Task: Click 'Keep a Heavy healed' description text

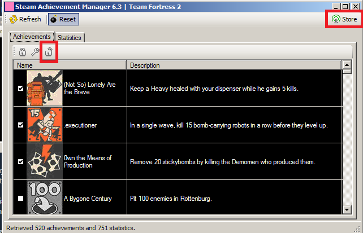Action: tap(214, 89)
